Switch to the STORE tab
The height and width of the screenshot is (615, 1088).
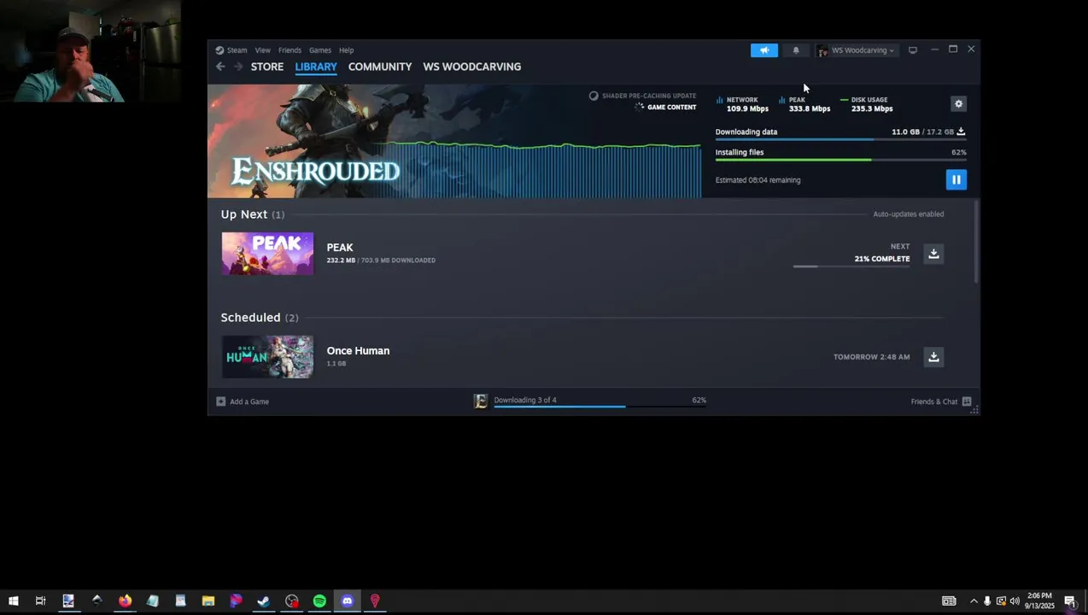click(x=267, y=67)
